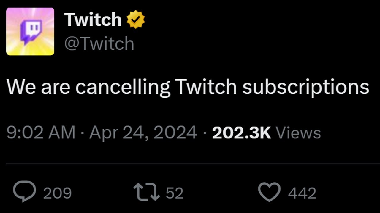
Task: Open the Twitch profile avatar picture
Action: pos(30,31)
